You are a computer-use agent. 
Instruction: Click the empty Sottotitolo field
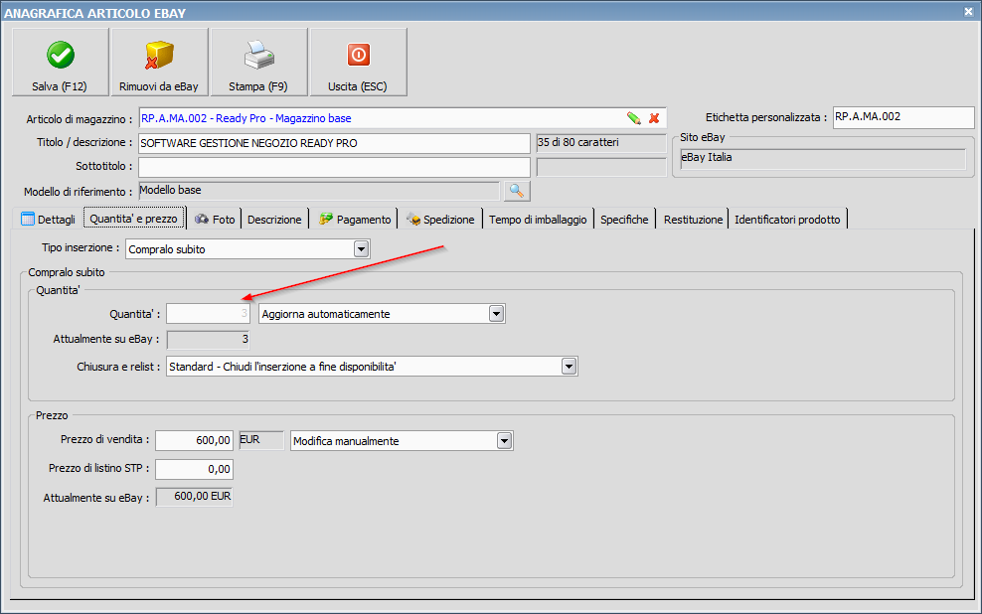[334, 167]
